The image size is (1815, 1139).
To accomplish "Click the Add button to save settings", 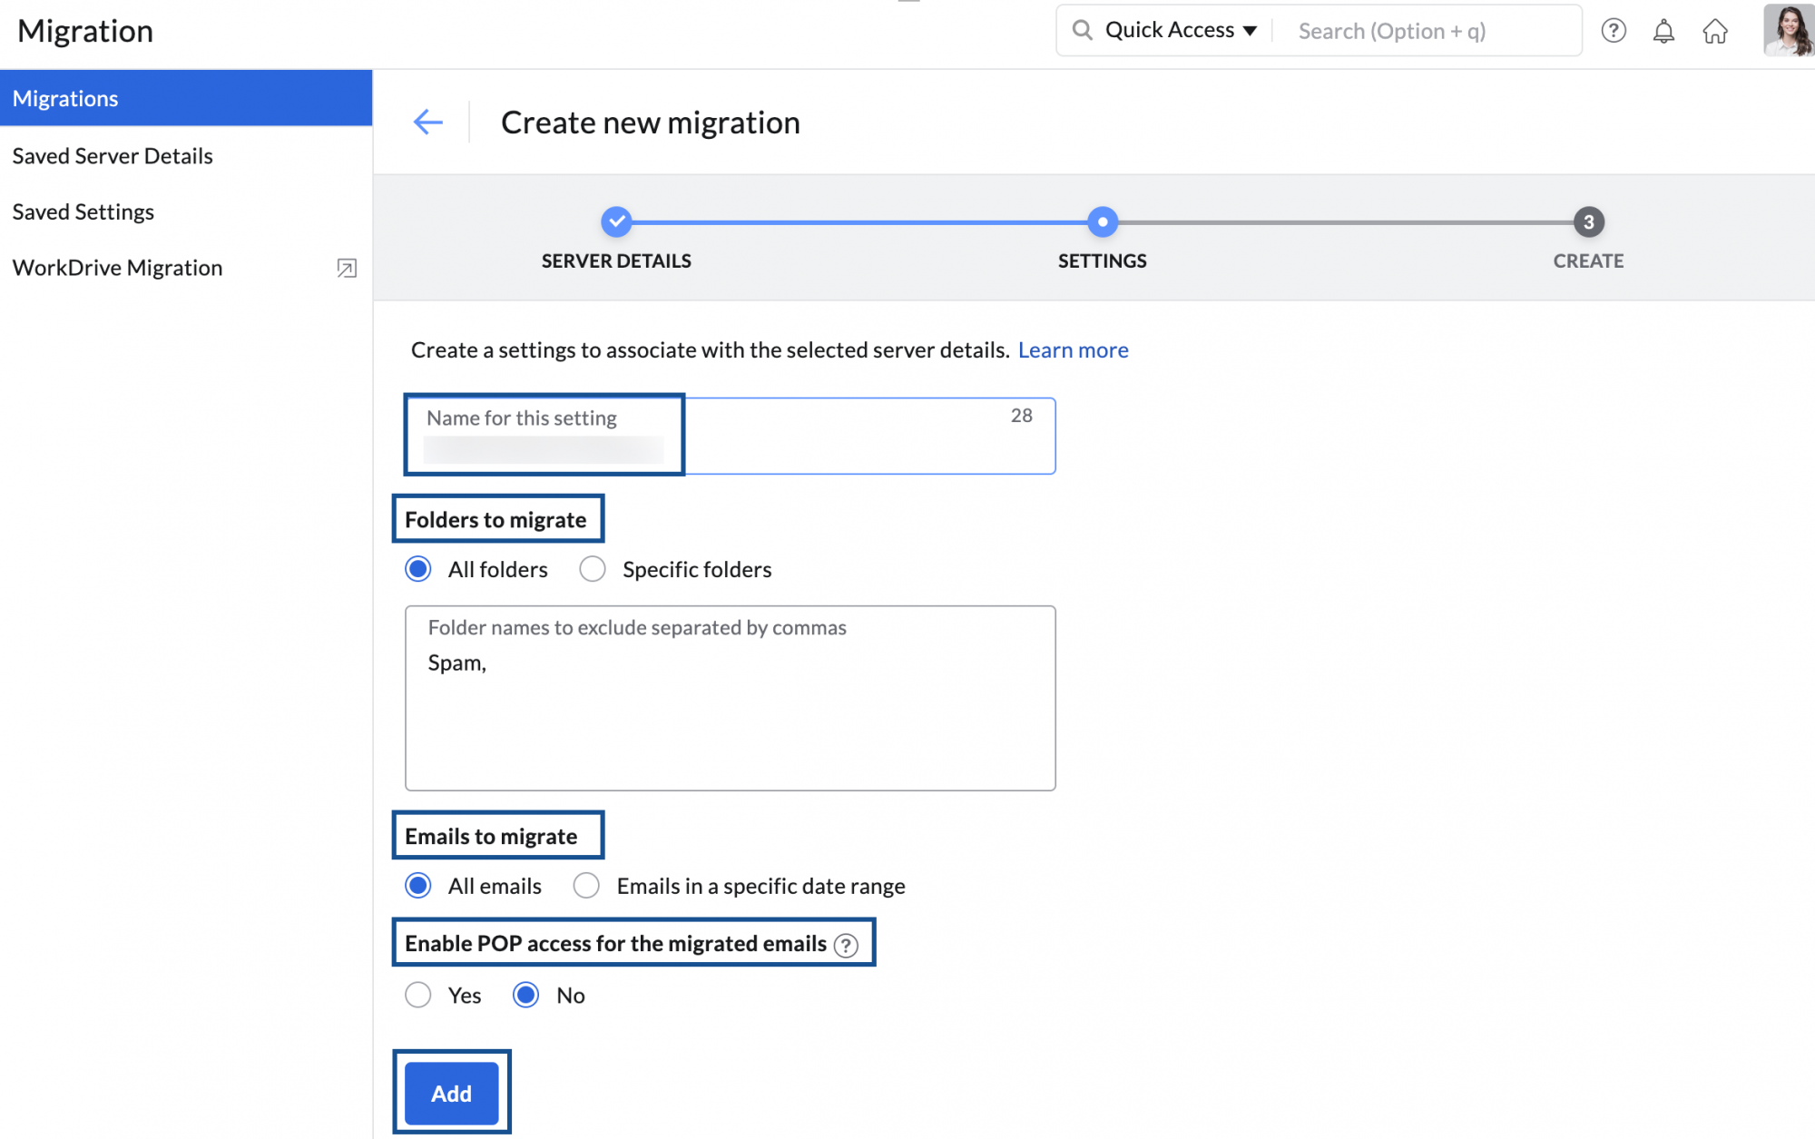I will pos(451,1093).
